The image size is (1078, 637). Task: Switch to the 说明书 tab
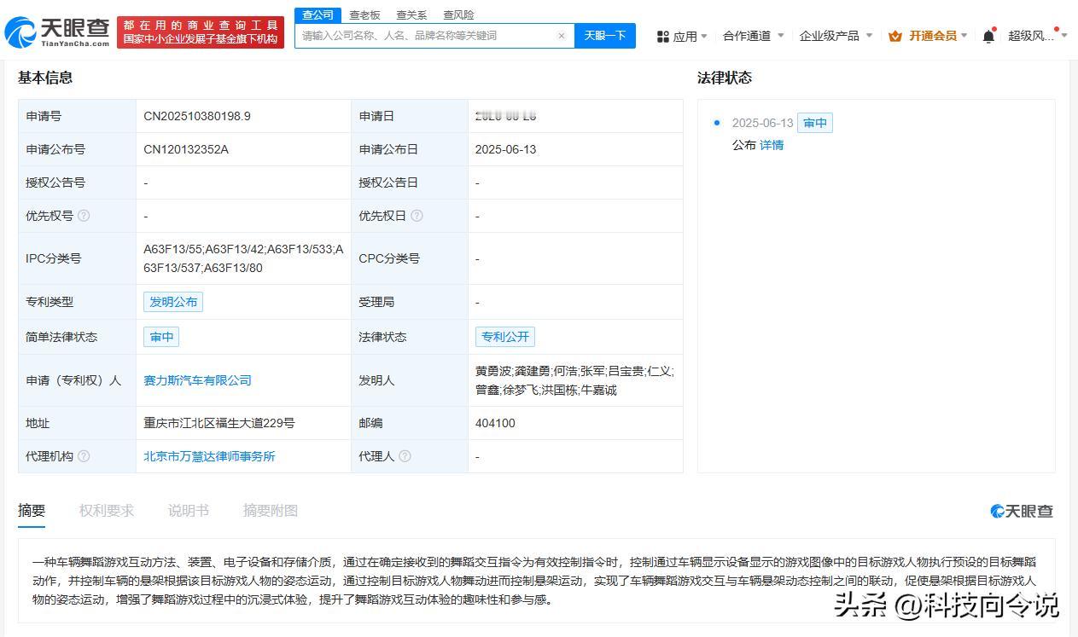(189, 511)
